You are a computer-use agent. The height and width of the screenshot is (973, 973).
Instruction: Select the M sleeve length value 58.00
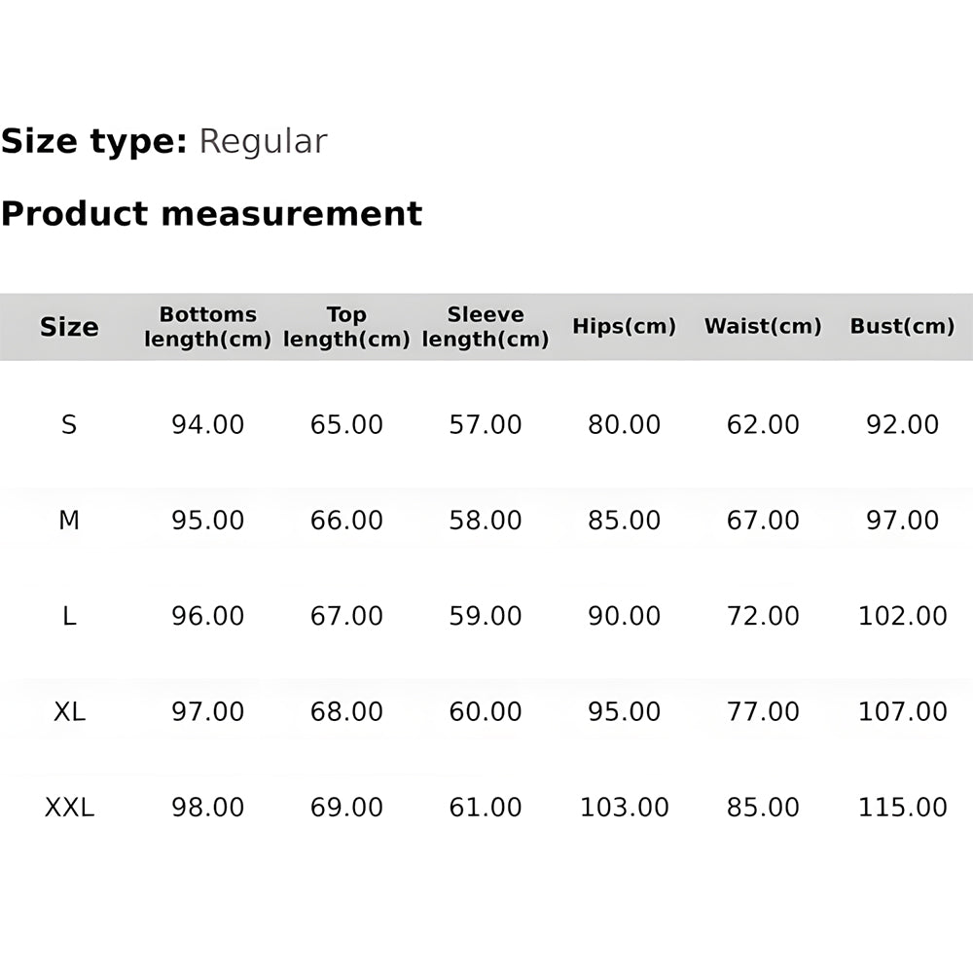pos(486,521)
